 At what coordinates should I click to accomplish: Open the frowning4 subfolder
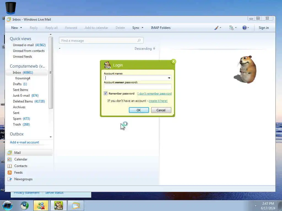coord(23,78)
